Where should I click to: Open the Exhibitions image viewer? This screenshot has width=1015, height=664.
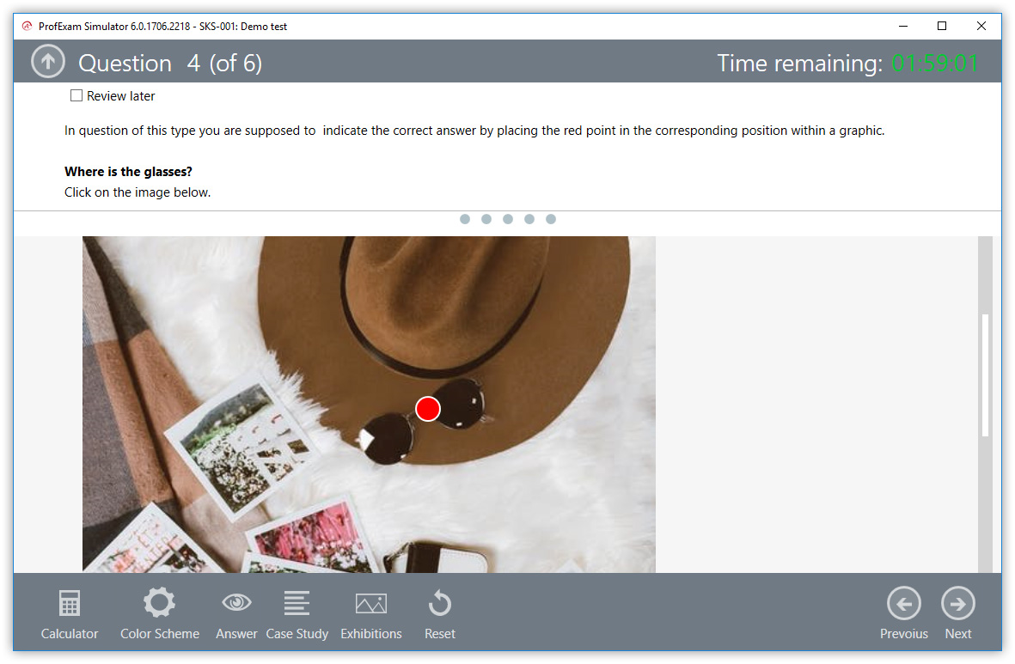click(370, 613)
